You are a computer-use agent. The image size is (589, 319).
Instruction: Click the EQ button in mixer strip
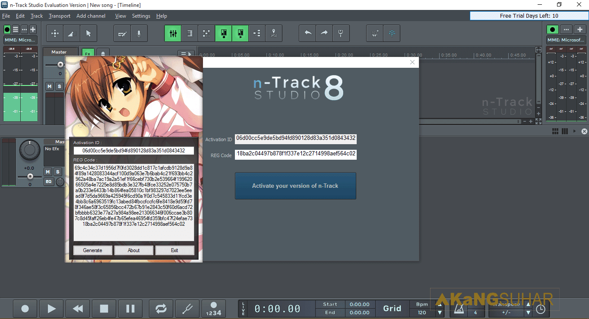tap(48, 182)
